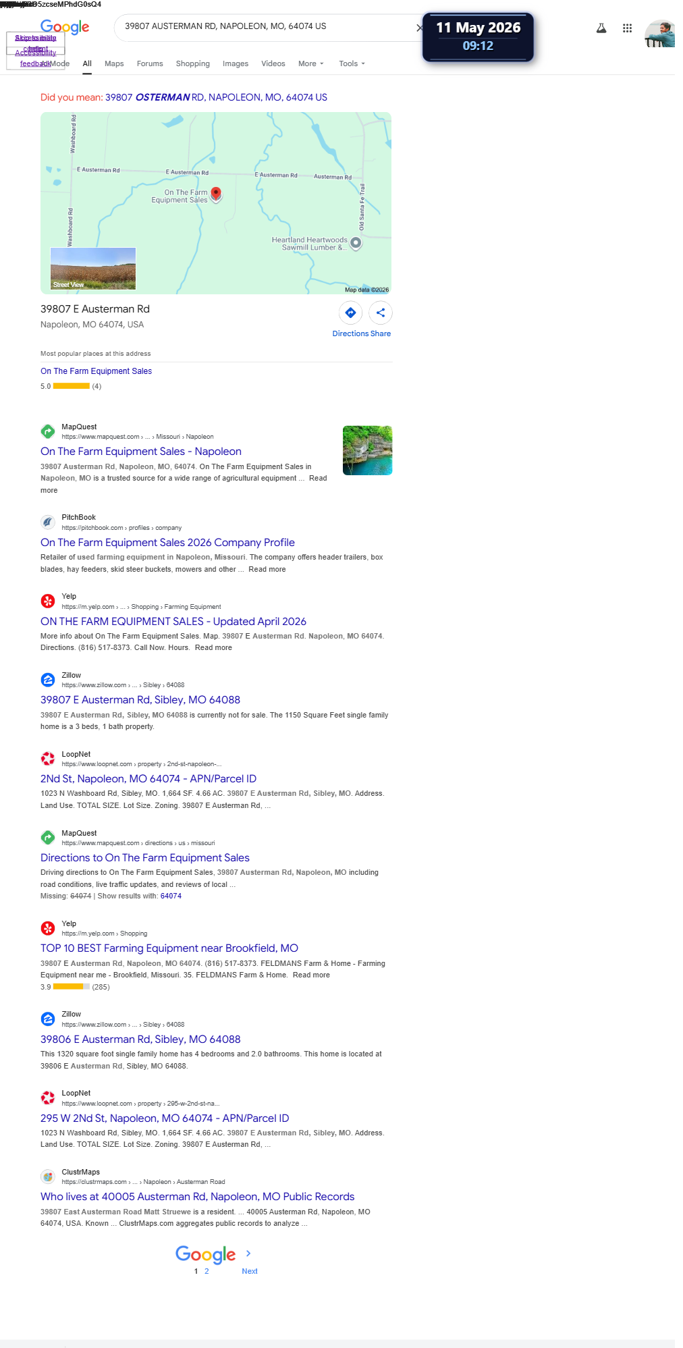The width and height of the screenshot is (683, 1348).
Task: Open 'On The Farm Equipment Sales - Napoleon' result
Action: [x=141, y=452]
